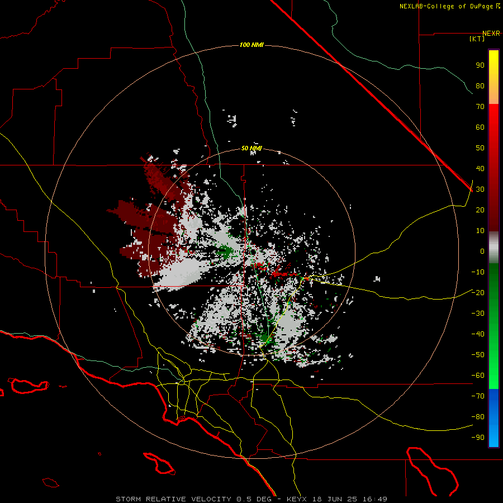Click the -80 value on velocity scale
Screen dimensions: 503x503
pyautogui.click(x=478, y=417)
